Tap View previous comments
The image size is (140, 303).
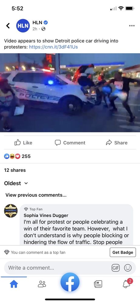point(36,195)
